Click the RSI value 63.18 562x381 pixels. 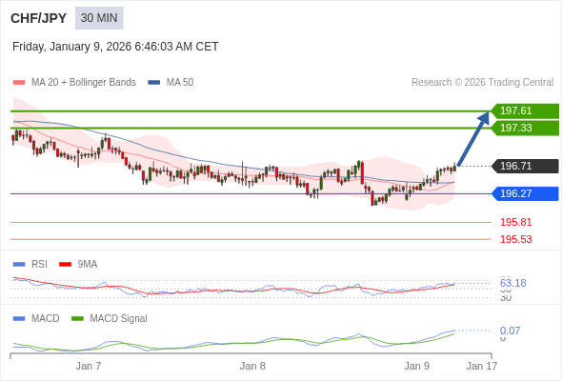point(513,283)
